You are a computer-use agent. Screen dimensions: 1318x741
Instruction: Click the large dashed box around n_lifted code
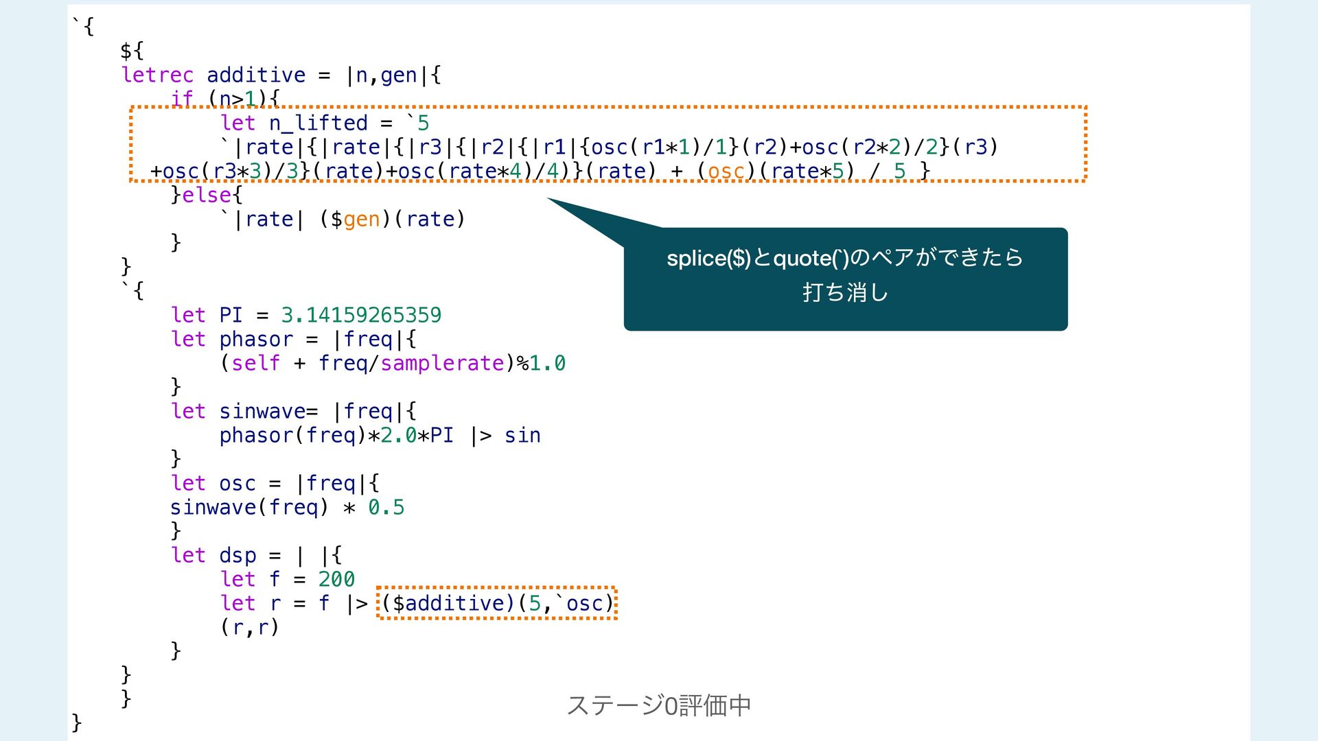[x=608, y=145]
